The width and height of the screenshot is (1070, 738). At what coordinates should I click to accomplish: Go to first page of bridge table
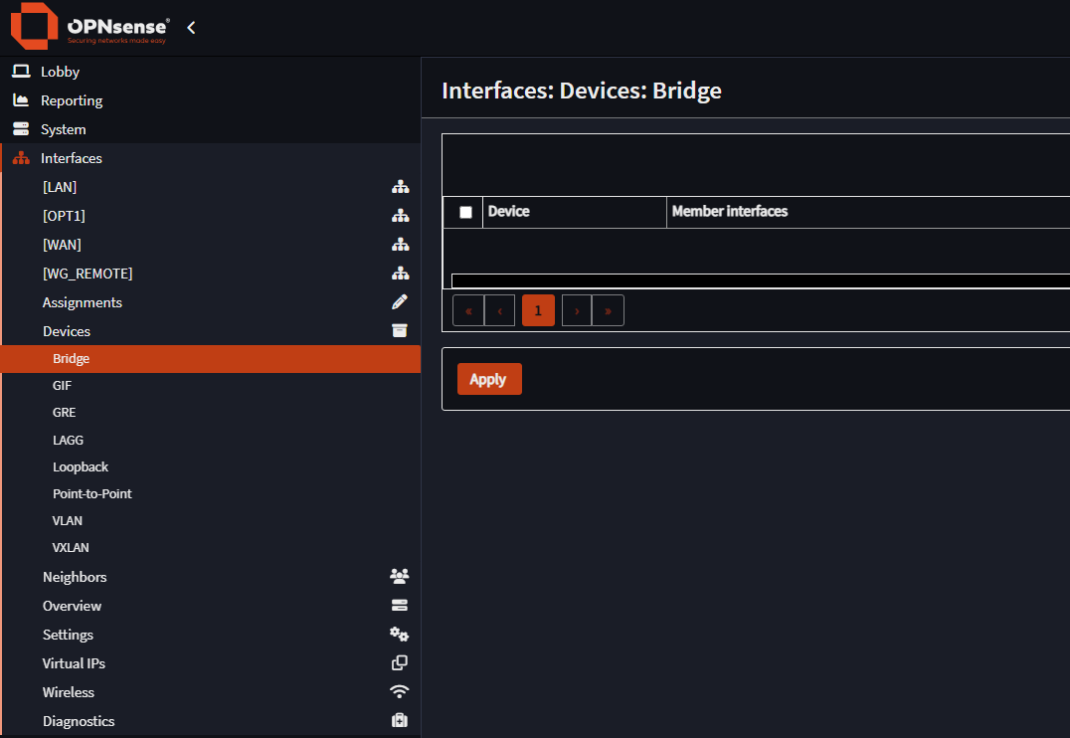pos(468,310)
